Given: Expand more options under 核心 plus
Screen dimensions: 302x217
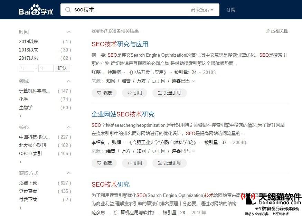Looking at the screenshot, I should point(20,162).
